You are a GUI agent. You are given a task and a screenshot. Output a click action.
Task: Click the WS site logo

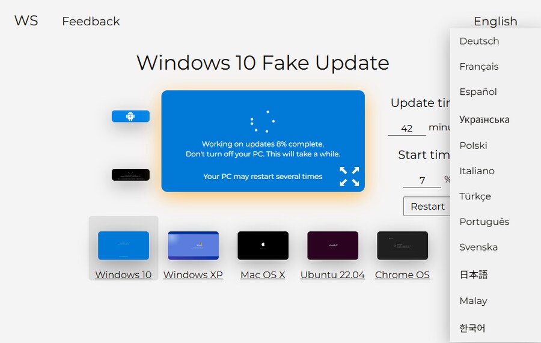pos(26,21)
